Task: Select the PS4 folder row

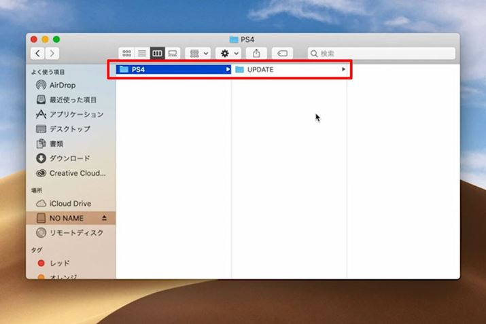Action: (x=173, y=69)
